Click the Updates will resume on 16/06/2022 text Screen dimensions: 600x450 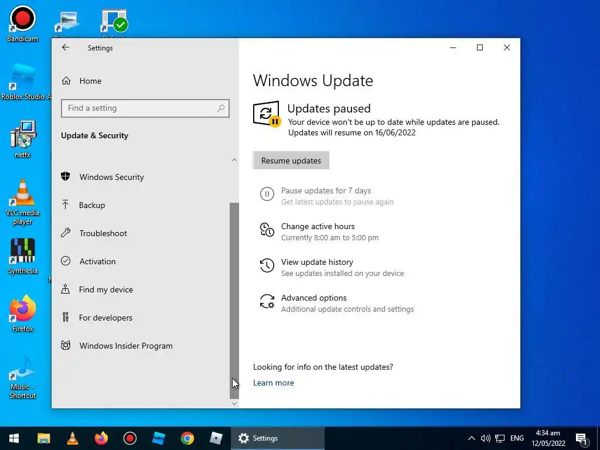click(352, 133)
